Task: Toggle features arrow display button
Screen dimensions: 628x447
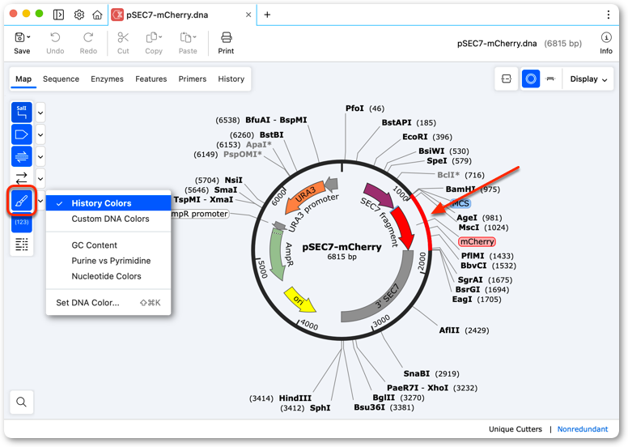Action: [x=22, y=134]
